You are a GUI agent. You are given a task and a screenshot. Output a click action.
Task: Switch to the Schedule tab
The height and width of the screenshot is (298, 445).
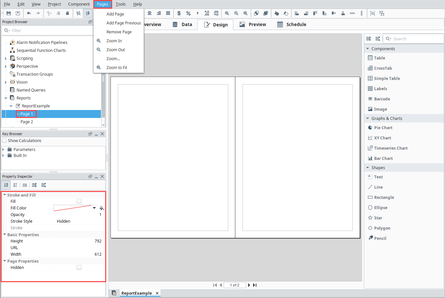click(291, 24)
